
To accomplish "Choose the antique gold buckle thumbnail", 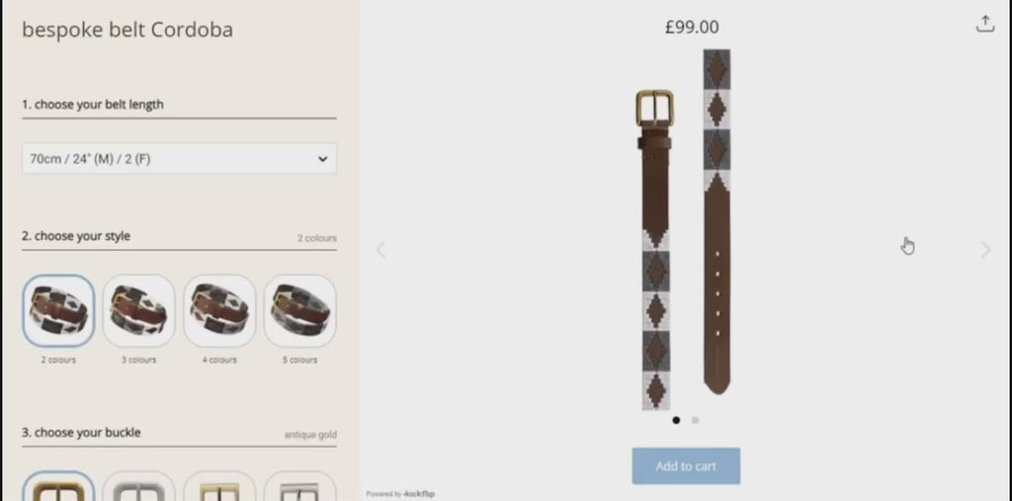I will 58,486.
